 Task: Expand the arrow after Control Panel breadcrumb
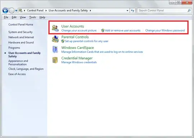(46, 11)
